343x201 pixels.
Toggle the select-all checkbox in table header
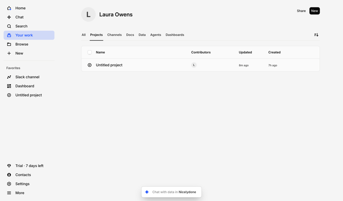(x=90, y=52)
